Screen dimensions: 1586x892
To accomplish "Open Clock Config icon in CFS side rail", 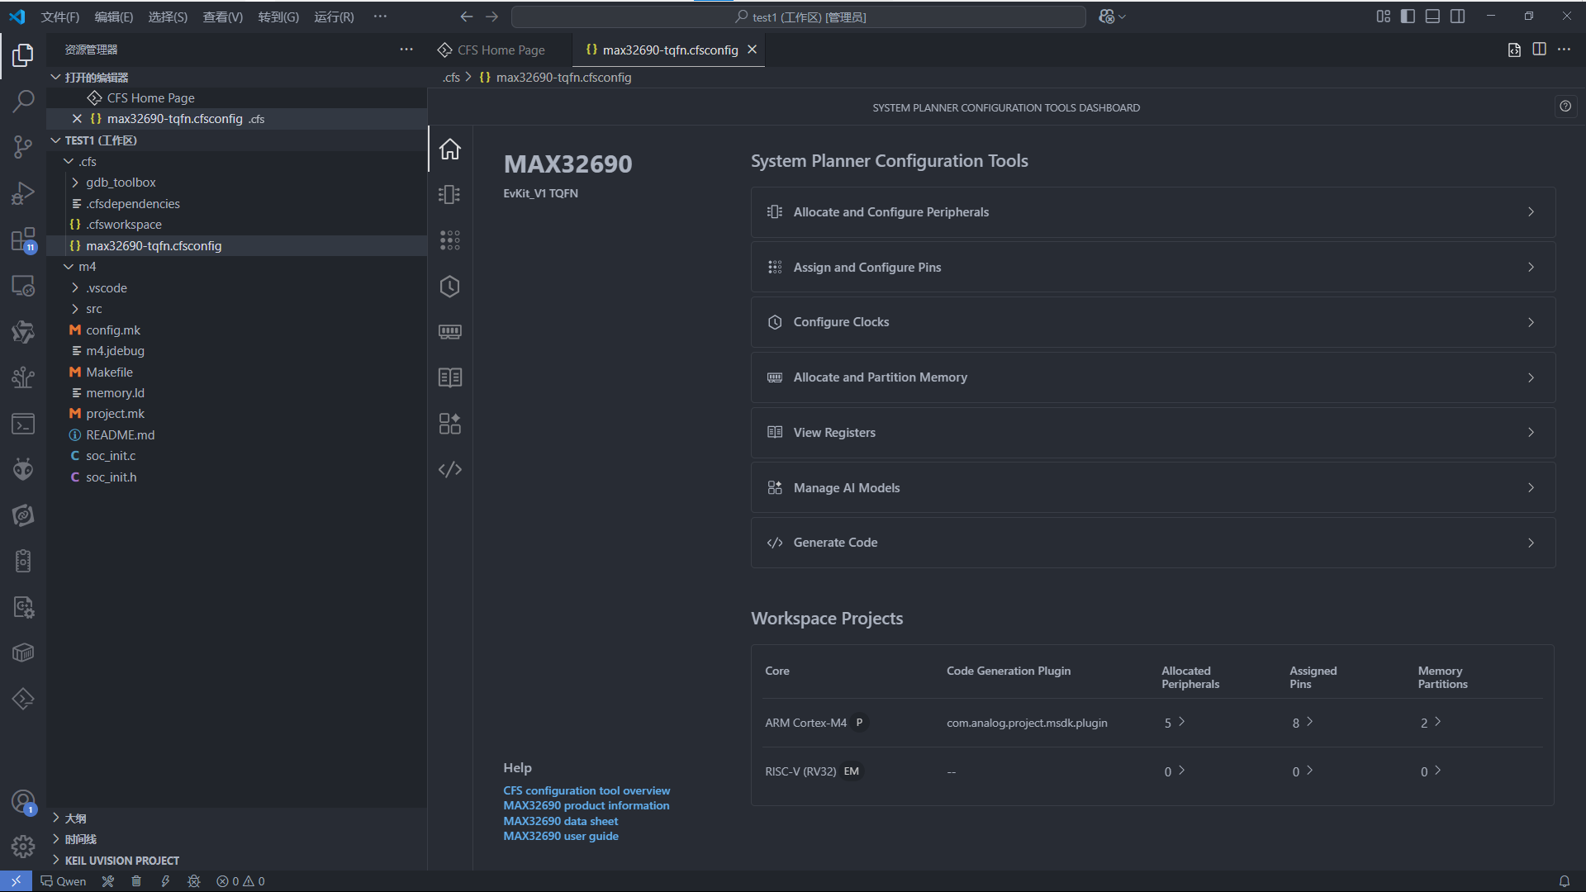I will coord(450,287).
